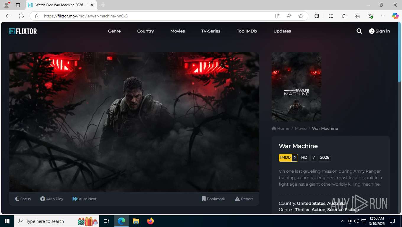Image resolution: width=402 pixels, height=227 pixels.
Task: Open the Flixtor logo home link
Action: [x=23, y=31]
